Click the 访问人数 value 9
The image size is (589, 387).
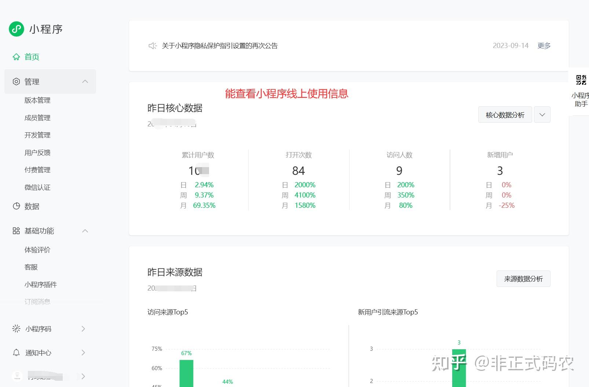pyautogui.click(x=399, y=171)
